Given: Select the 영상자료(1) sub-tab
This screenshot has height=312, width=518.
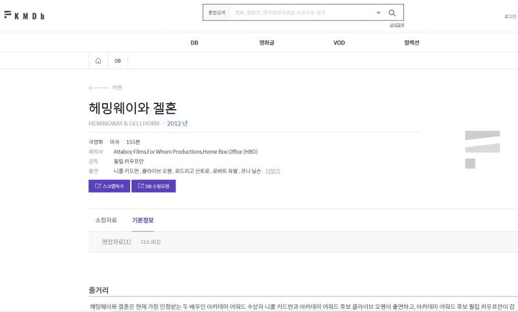Looking at the screenshot, I should [x=117, y=242].
